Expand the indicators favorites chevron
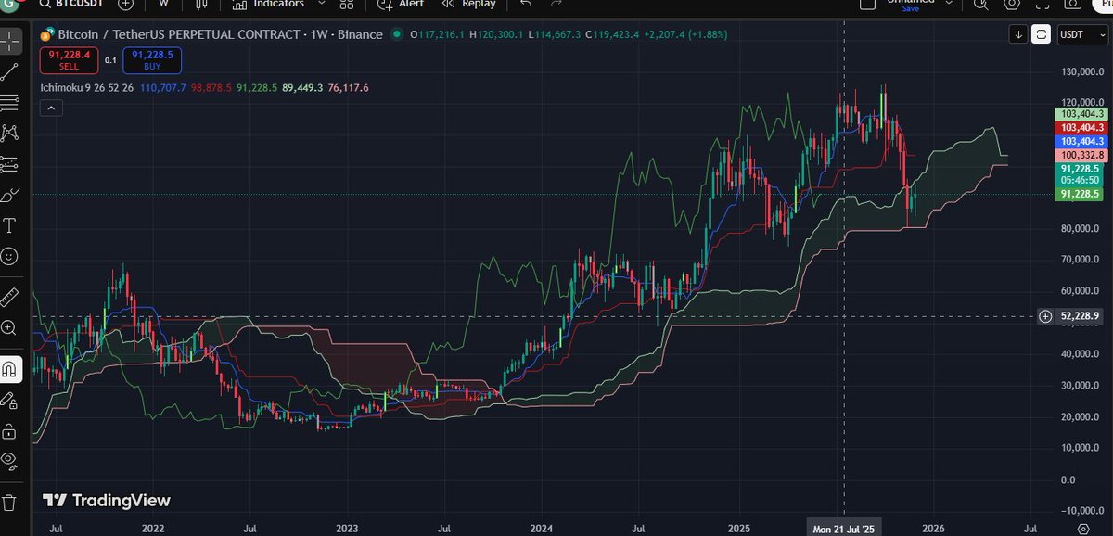The height and width of the screenshot is (536, 1113). coord(322,4)
